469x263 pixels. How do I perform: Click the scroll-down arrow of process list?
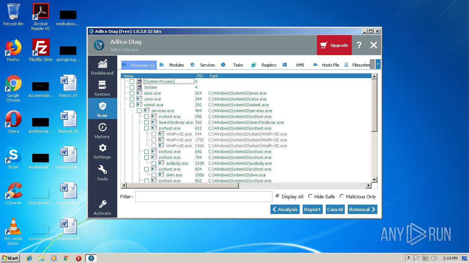(374, 180)
